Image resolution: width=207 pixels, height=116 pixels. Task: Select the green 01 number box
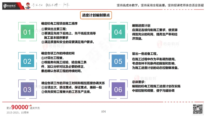coord(27,31)
